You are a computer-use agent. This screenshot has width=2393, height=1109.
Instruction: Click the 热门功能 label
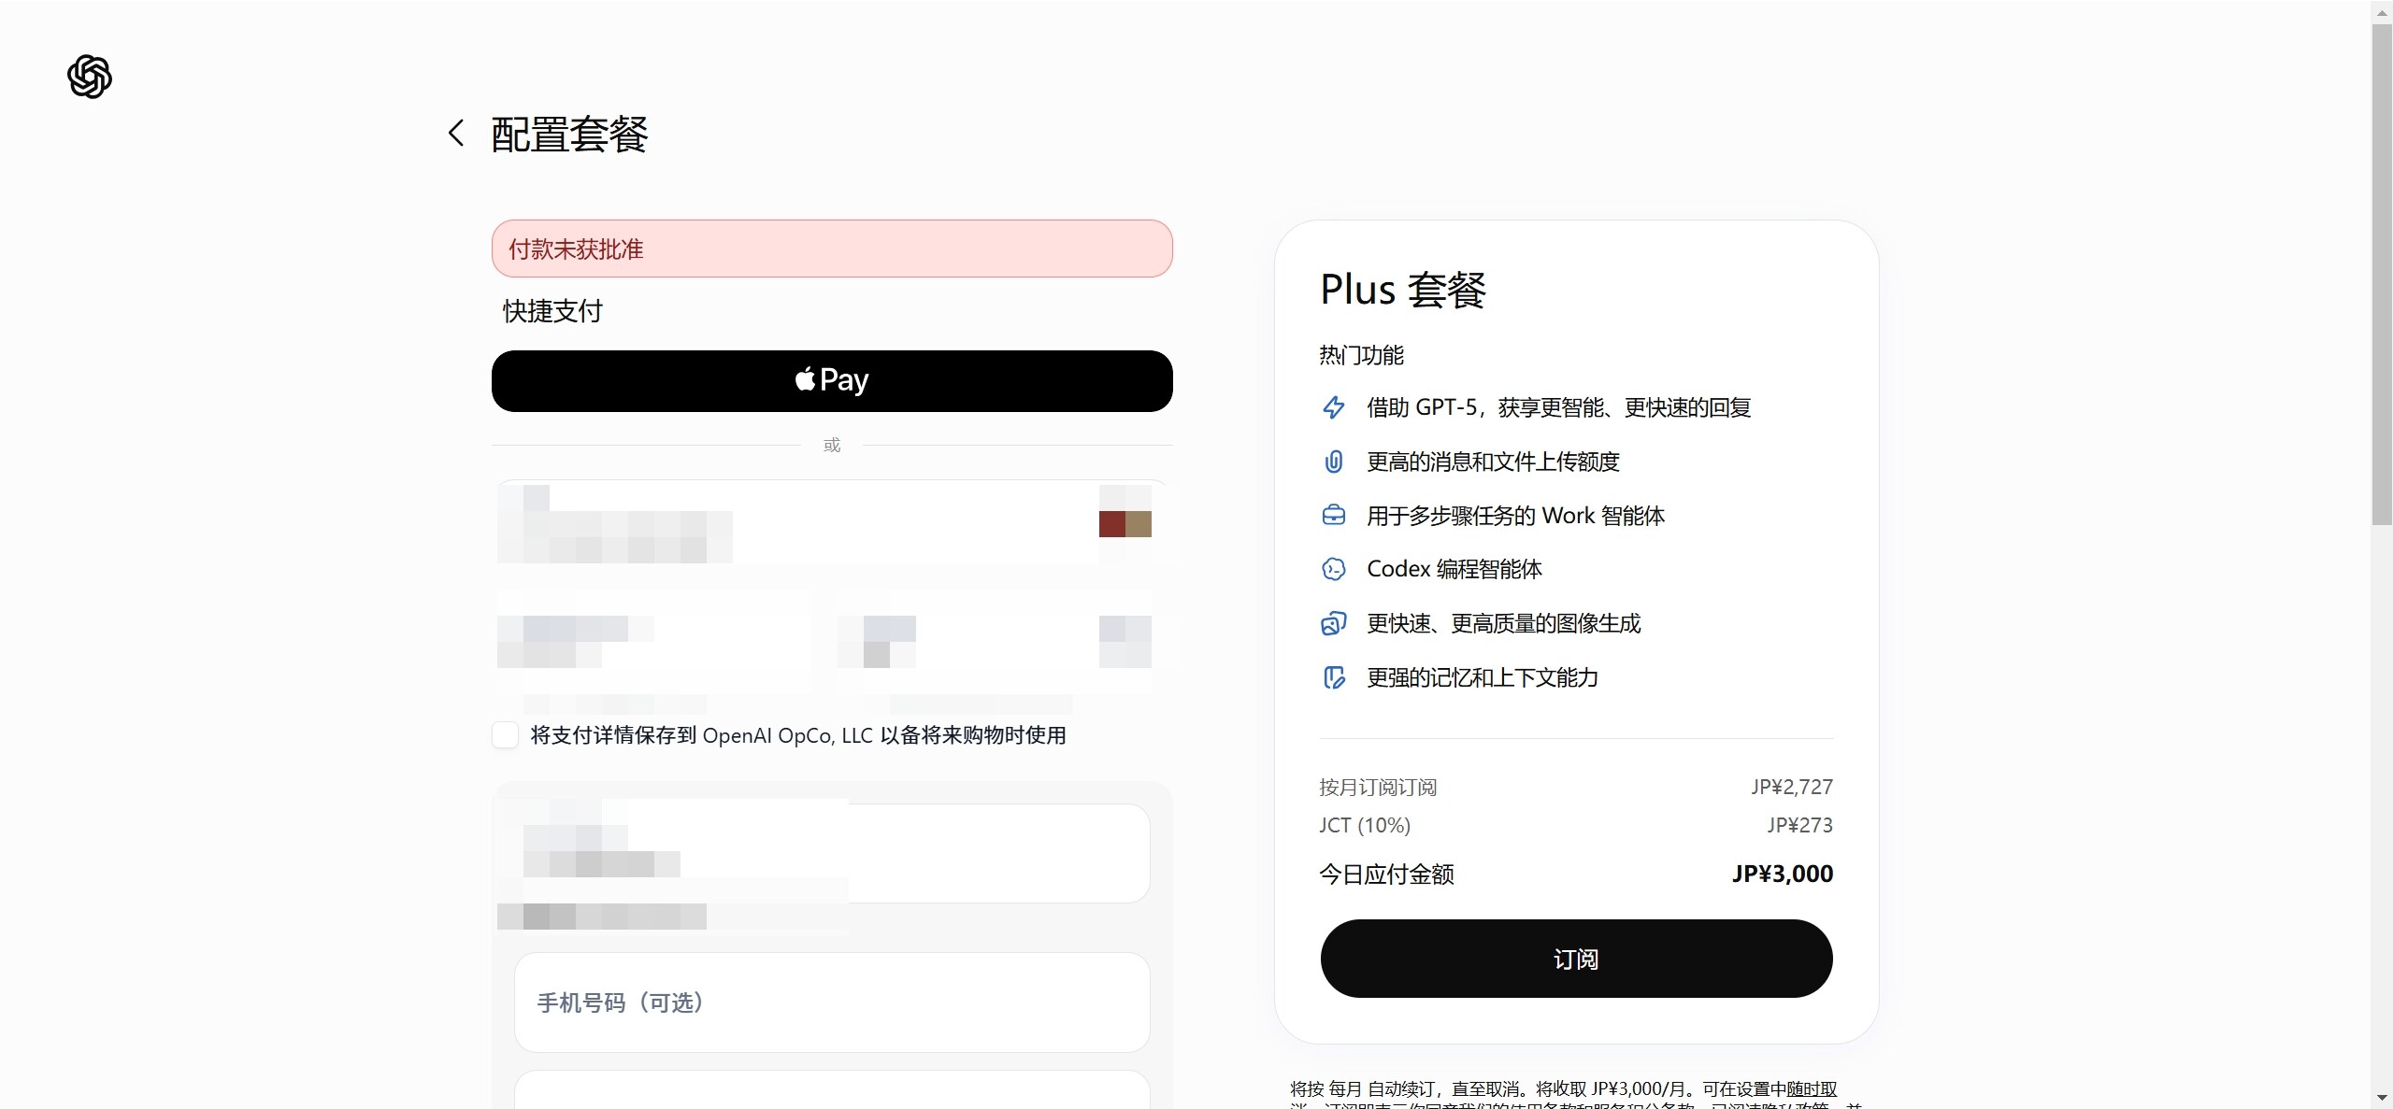(x=1361, y=355)
